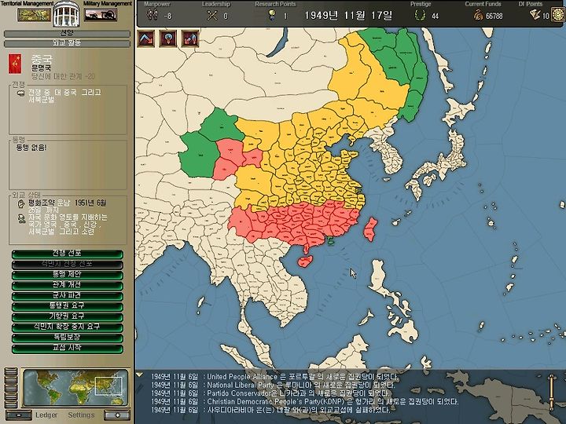Click the 통행권 요구 button
This screenshot has height=424, width=566.
click(x=67, y=306)
